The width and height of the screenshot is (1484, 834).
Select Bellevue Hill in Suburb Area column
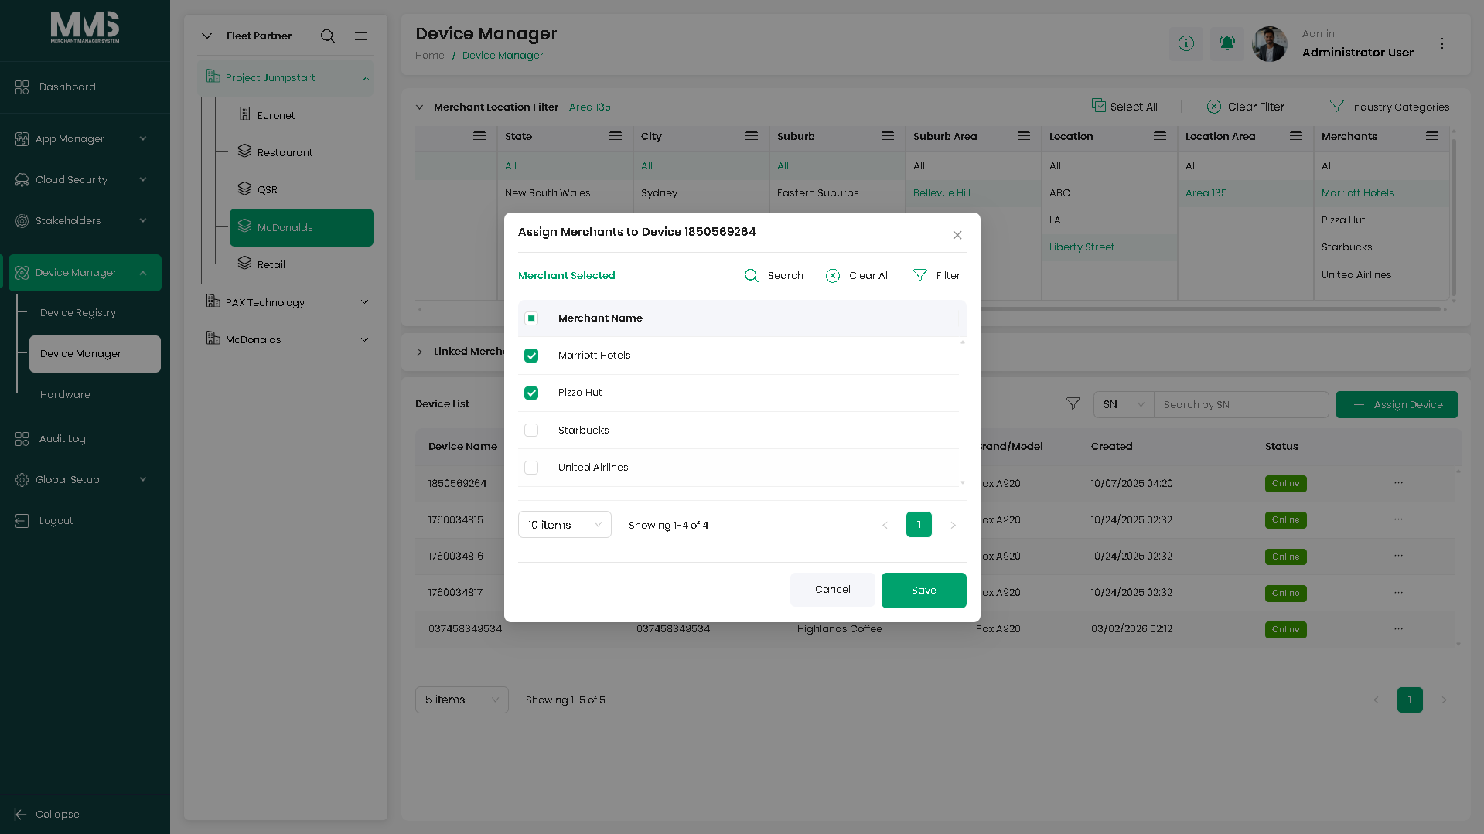coord(942,193)
